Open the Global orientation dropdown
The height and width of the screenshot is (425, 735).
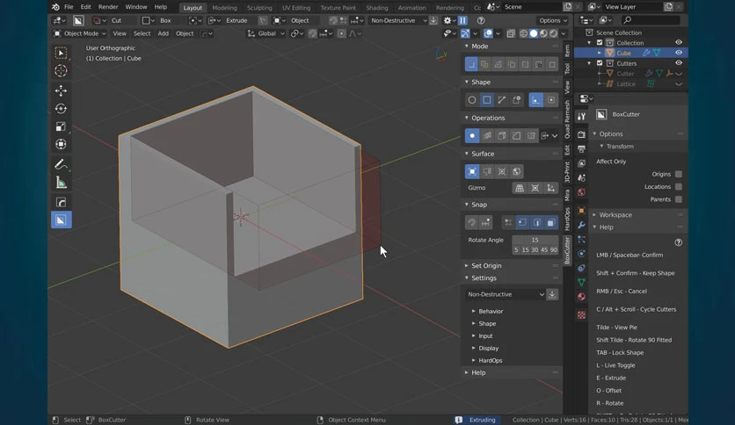tap(266, 33)
